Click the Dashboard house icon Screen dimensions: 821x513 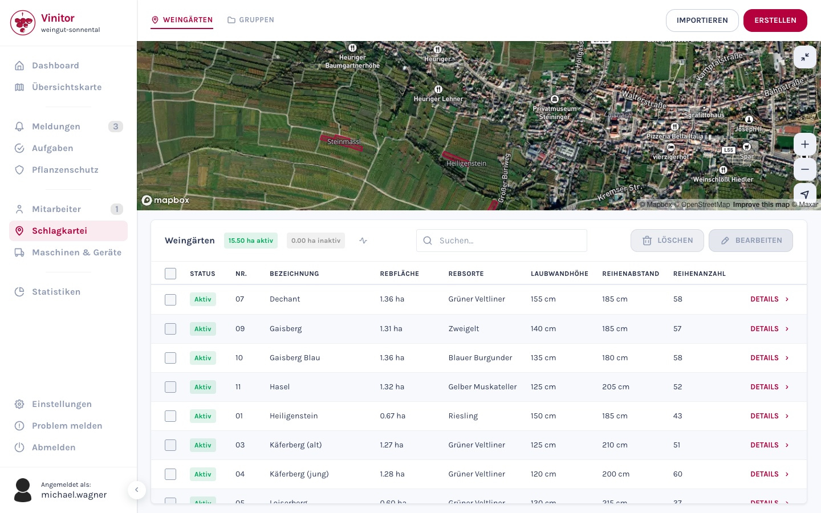[19, 66]
